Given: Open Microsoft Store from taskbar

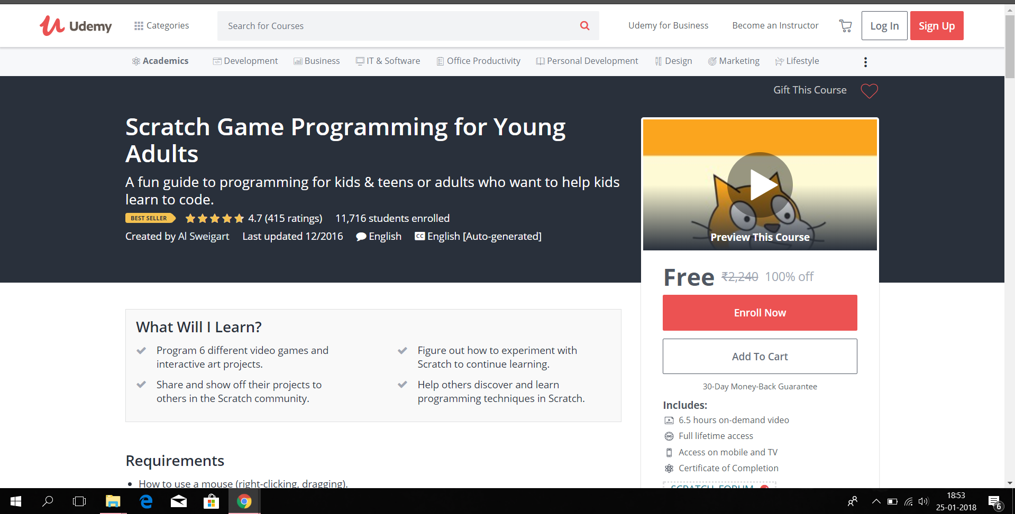Looking at the screenshot, I should tap(211, 501).
